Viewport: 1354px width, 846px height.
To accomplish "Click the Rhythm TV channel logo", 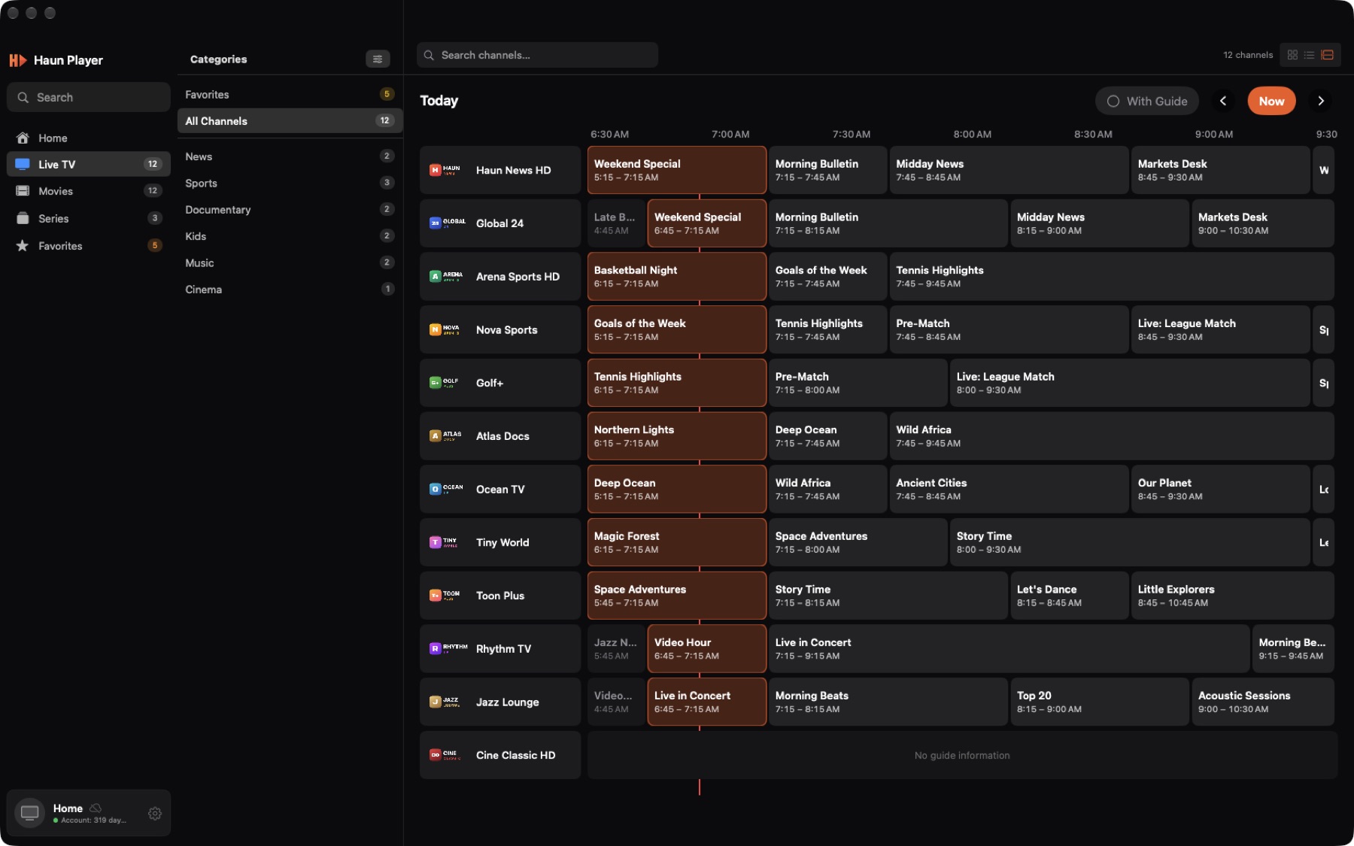I will (448, 649).
